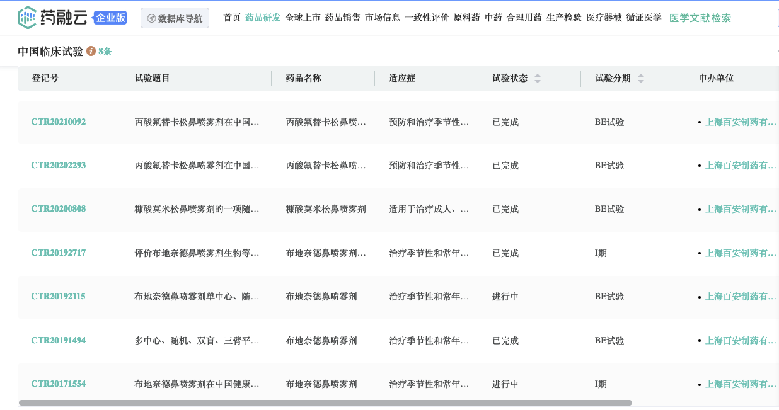
Task: Click phase I期 in CTR20171554 row
Action: coord(601,384)
